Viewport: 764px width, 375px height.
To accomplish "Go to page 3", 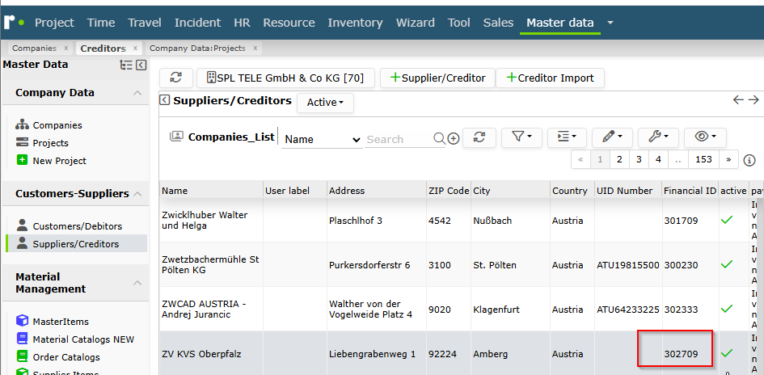I will coord(639,159).
